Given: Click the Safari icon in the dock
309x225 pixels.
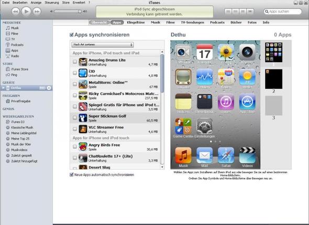Looking at the screenshot, I should [x=226, y=156].
